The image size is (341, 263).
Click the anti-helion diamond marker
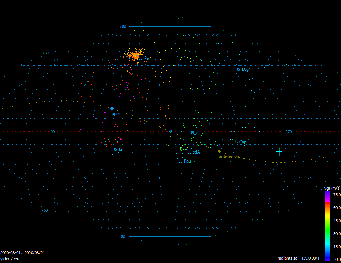pos(219,151)
